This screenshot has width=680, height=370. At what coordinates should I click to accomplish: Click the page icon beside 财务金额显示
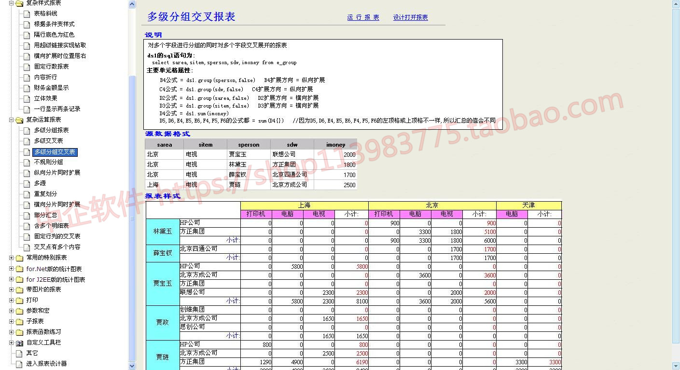(x=27, y=88)
